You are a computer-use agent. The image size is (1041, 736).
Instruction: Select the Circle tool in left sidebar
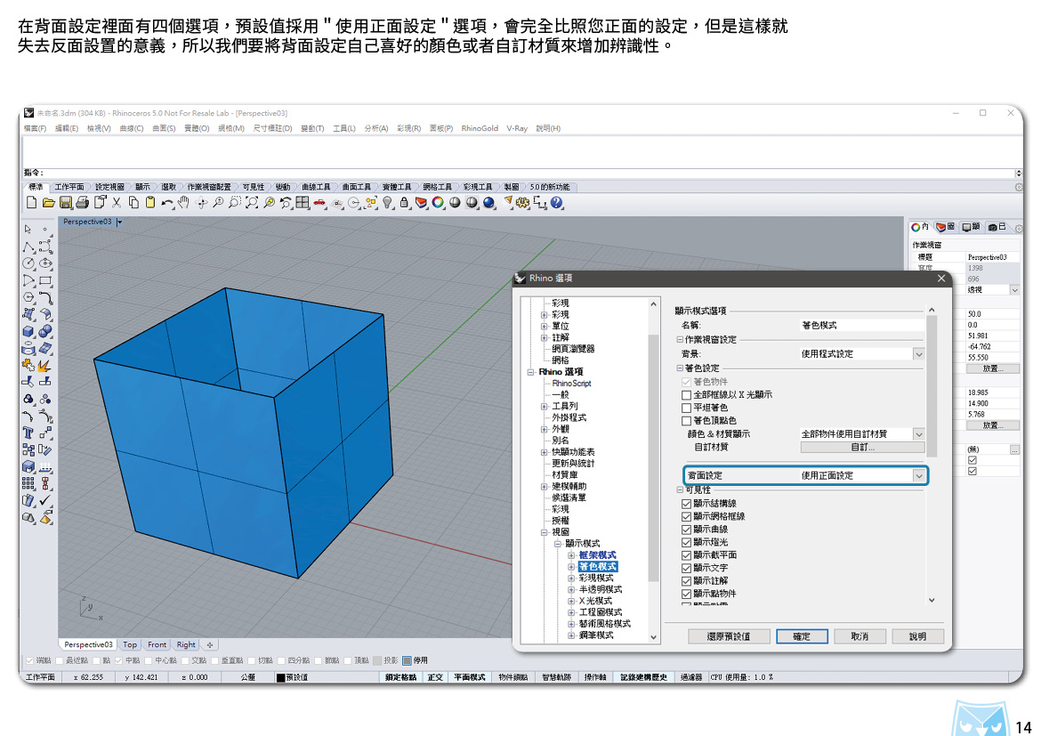point(28,263)
